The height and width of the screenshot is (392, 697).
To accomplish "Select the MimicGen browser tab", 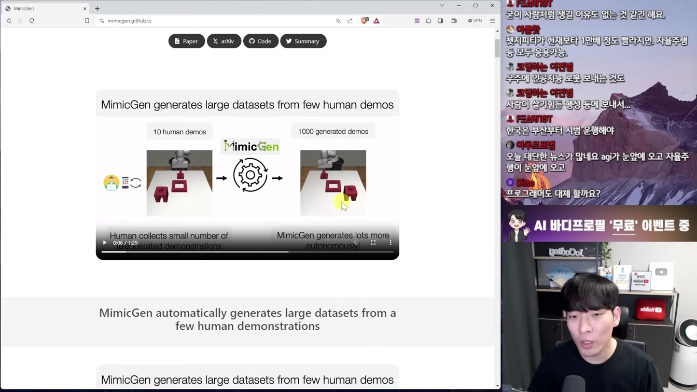I will (45, 8).
